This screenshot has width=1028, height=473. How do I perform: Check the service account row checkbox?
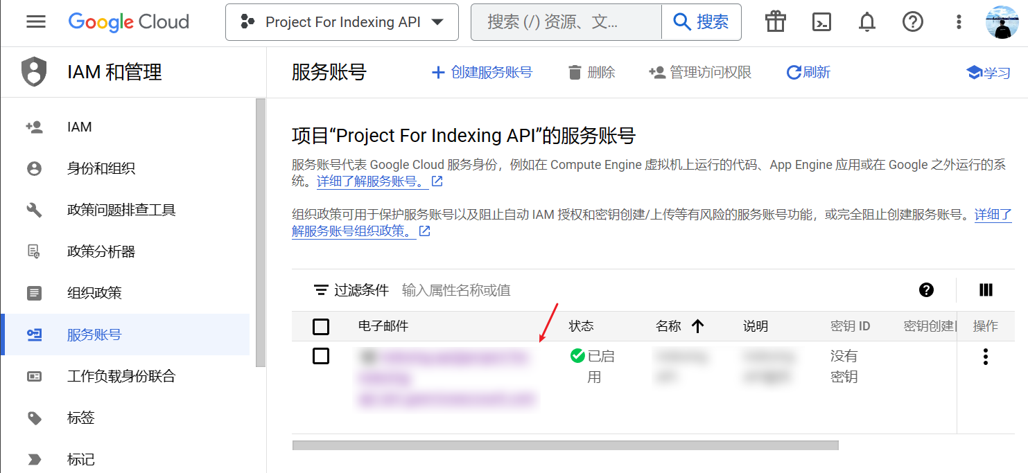(x=321, y=356)
